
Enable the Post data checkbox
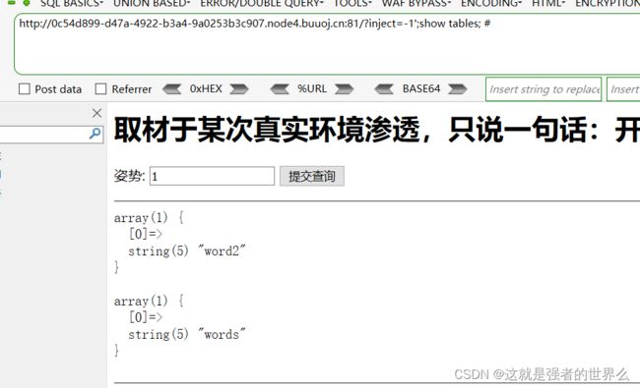point(25,88)
